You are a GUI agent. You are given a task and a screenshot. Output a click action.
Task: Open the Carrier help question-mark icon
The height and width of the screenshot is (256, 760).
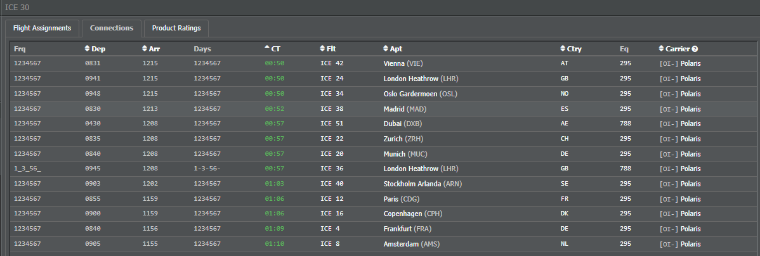(x=695, y=49)
